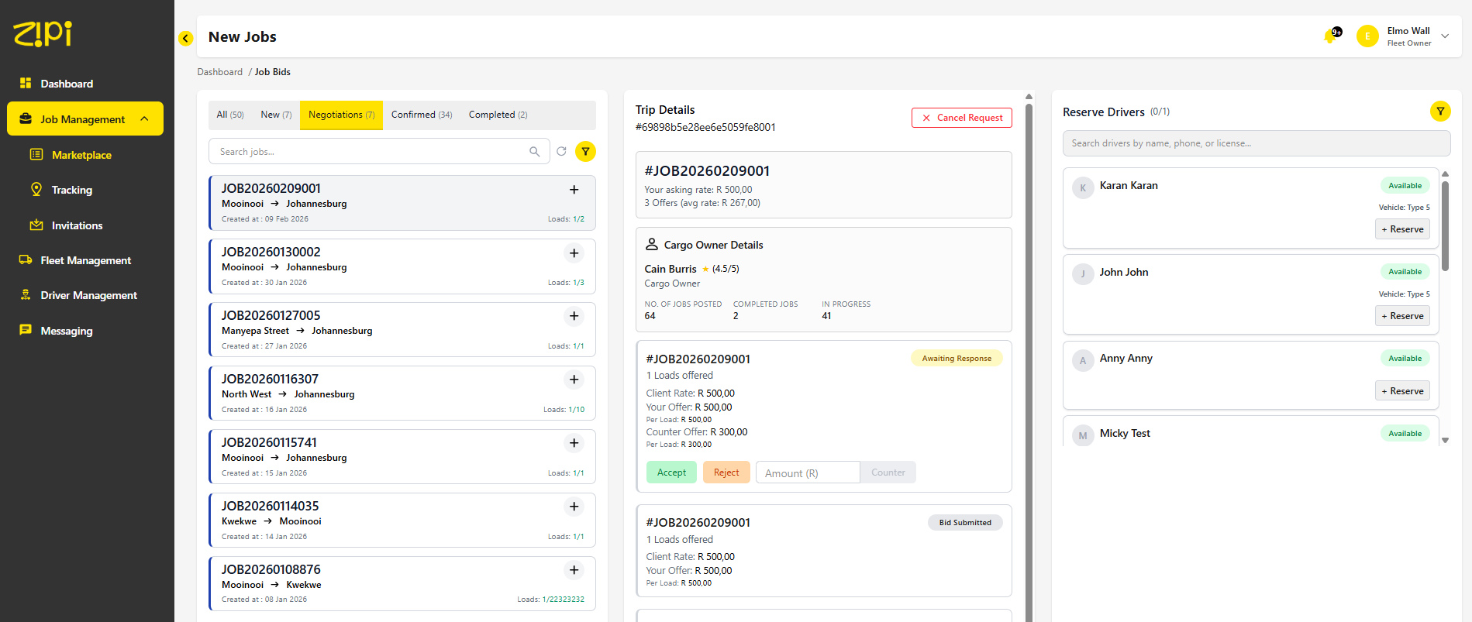Expand plus icon for JOB20260127005
Image resolution: width=1472 pixels, height=622 pixels.
click(574, 316)
